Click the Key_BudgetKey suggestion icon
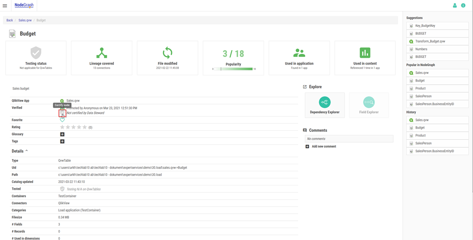Viewport: 473px width, 240px height. tap(411, 26)
